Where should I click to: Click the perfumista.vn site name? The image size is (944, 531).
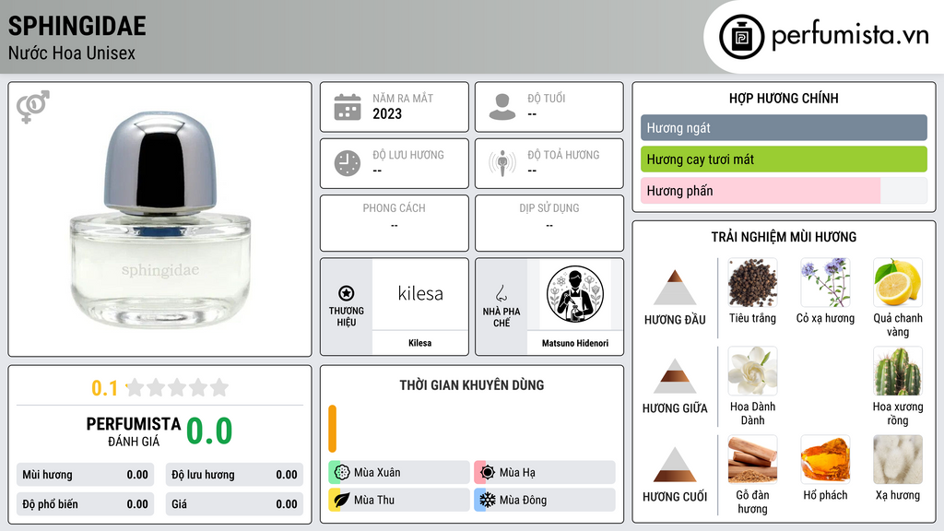850,36
